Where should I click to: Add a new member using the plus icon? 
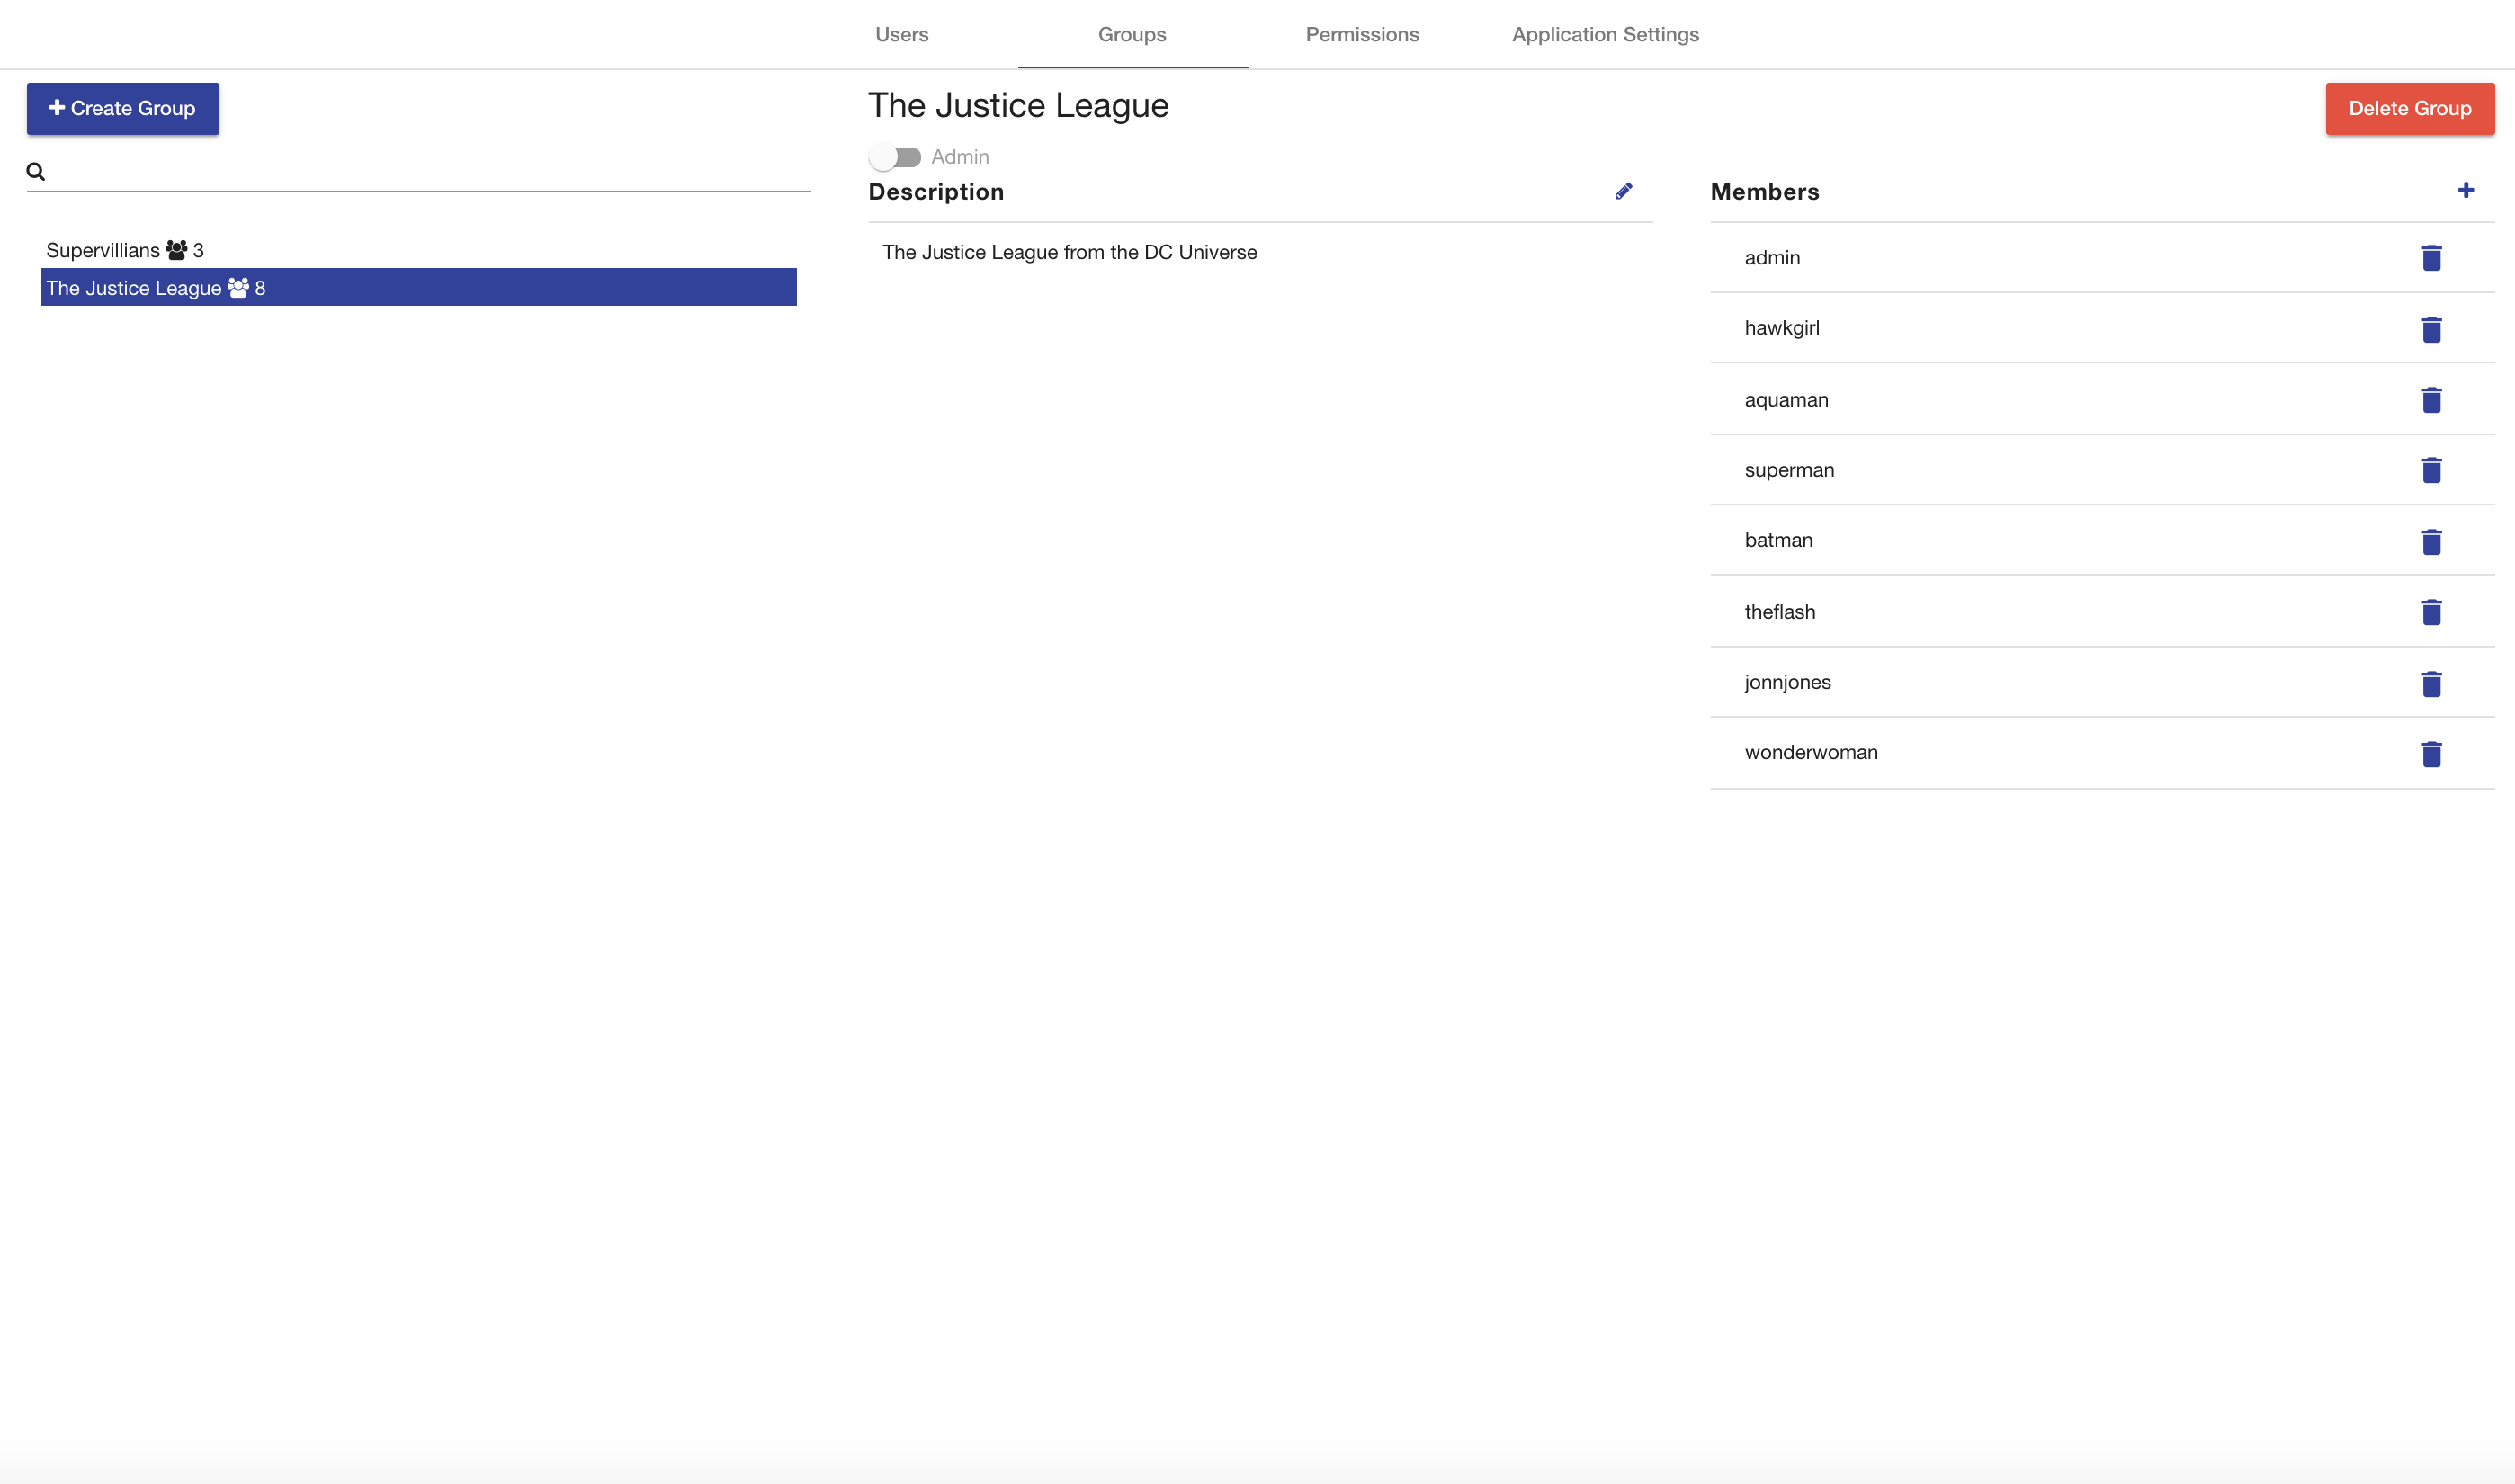tap(2466, 190)
